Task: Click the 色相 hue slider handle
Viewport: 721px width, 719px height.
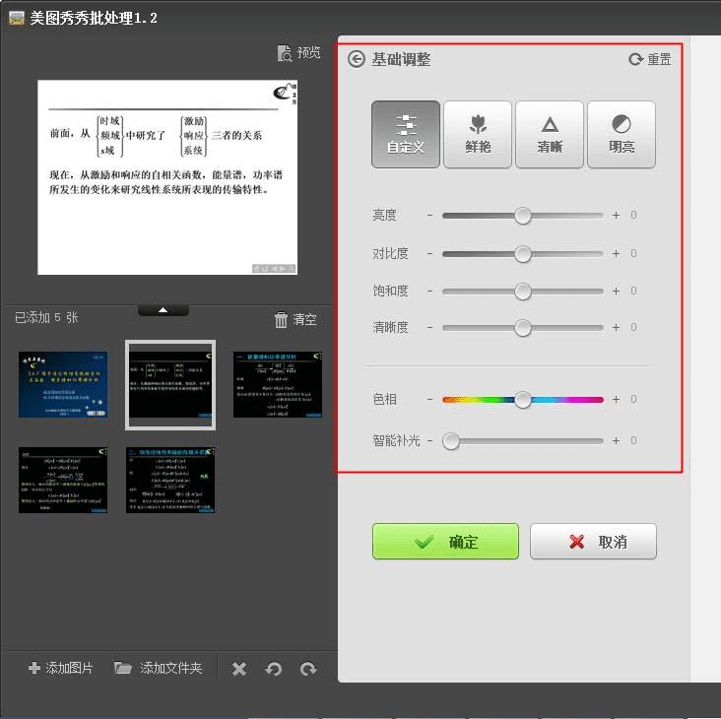Action: pos(522,400)
